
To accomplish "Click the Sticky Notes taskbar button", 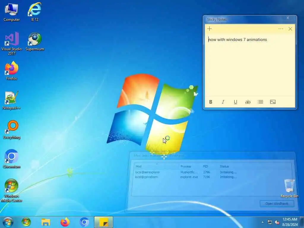I will tap(104, 222).
